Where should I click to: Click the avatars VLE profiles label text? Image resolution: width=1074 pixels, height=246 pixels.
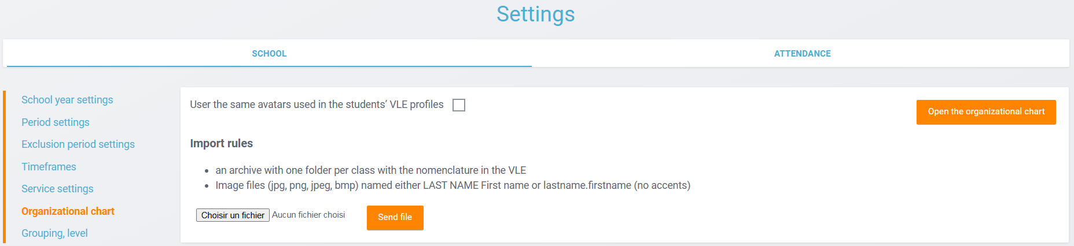317,105
